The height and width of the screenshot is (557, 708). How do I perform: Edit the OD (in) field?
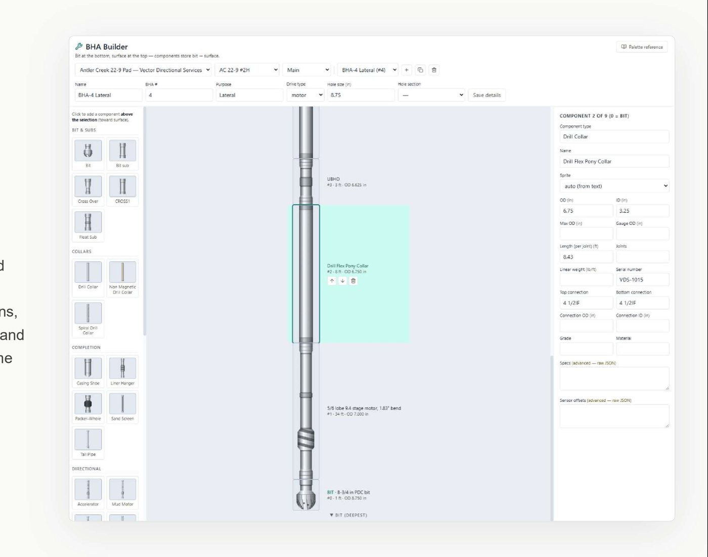coord(586,211)
